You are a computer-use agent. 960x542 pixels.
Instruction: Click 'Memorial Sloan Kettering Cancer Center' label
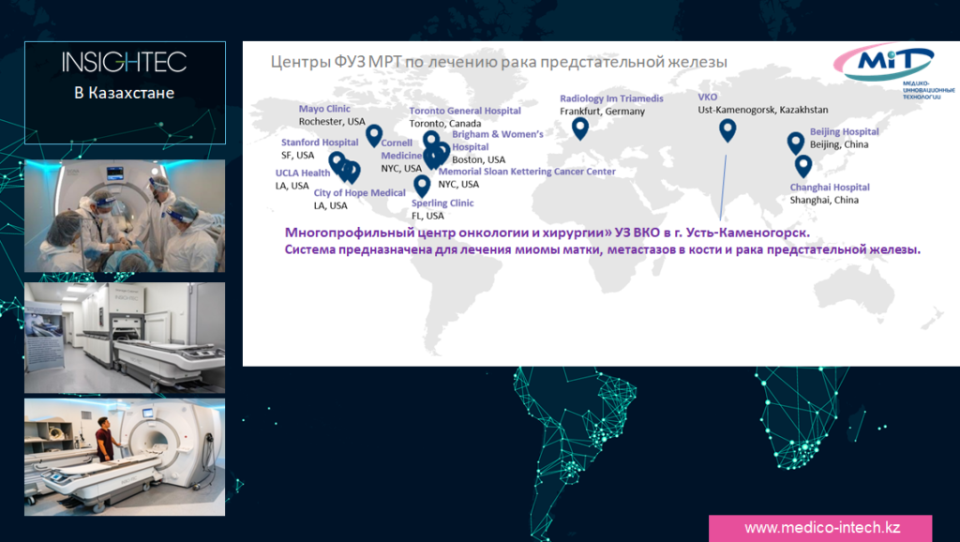coord(527,172)
